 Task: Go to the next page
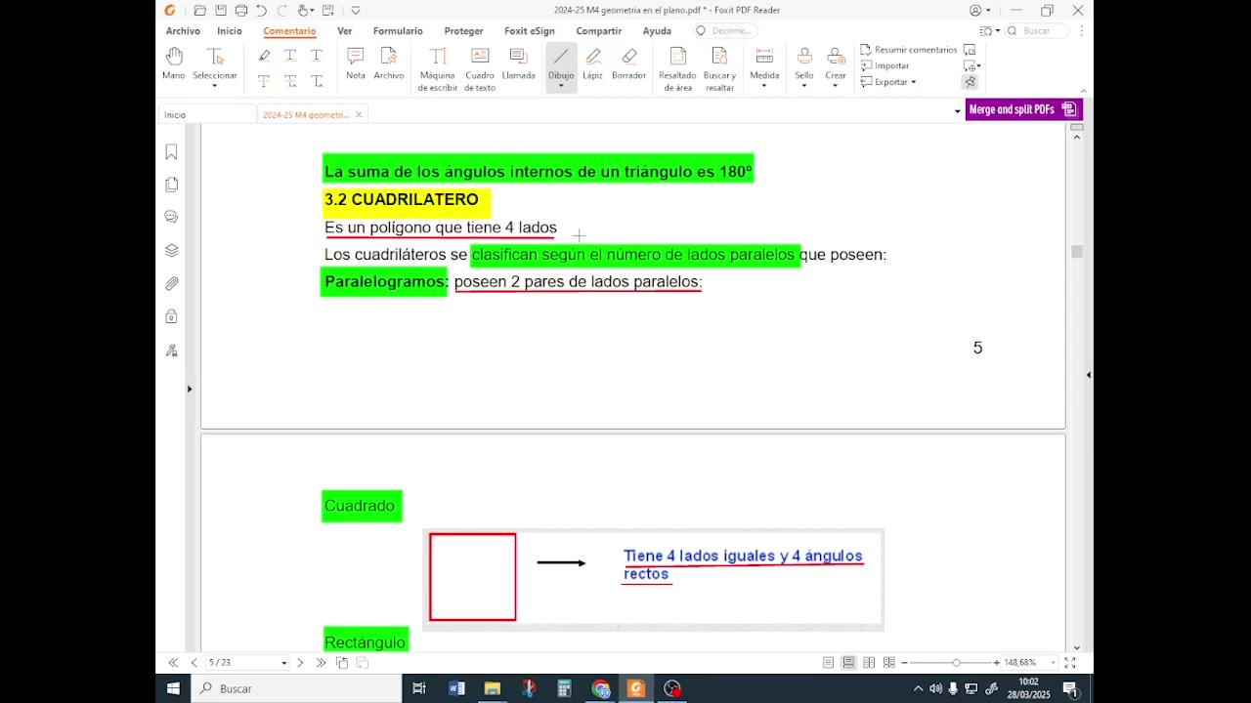[300, 663]
